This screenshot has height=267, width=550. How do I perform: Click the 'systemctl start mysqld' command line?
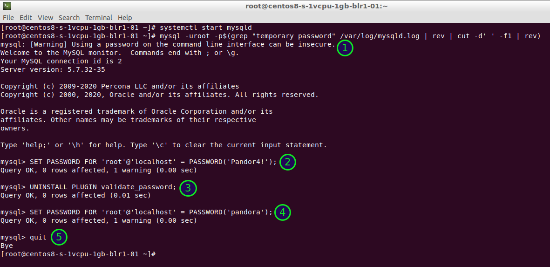205,27
